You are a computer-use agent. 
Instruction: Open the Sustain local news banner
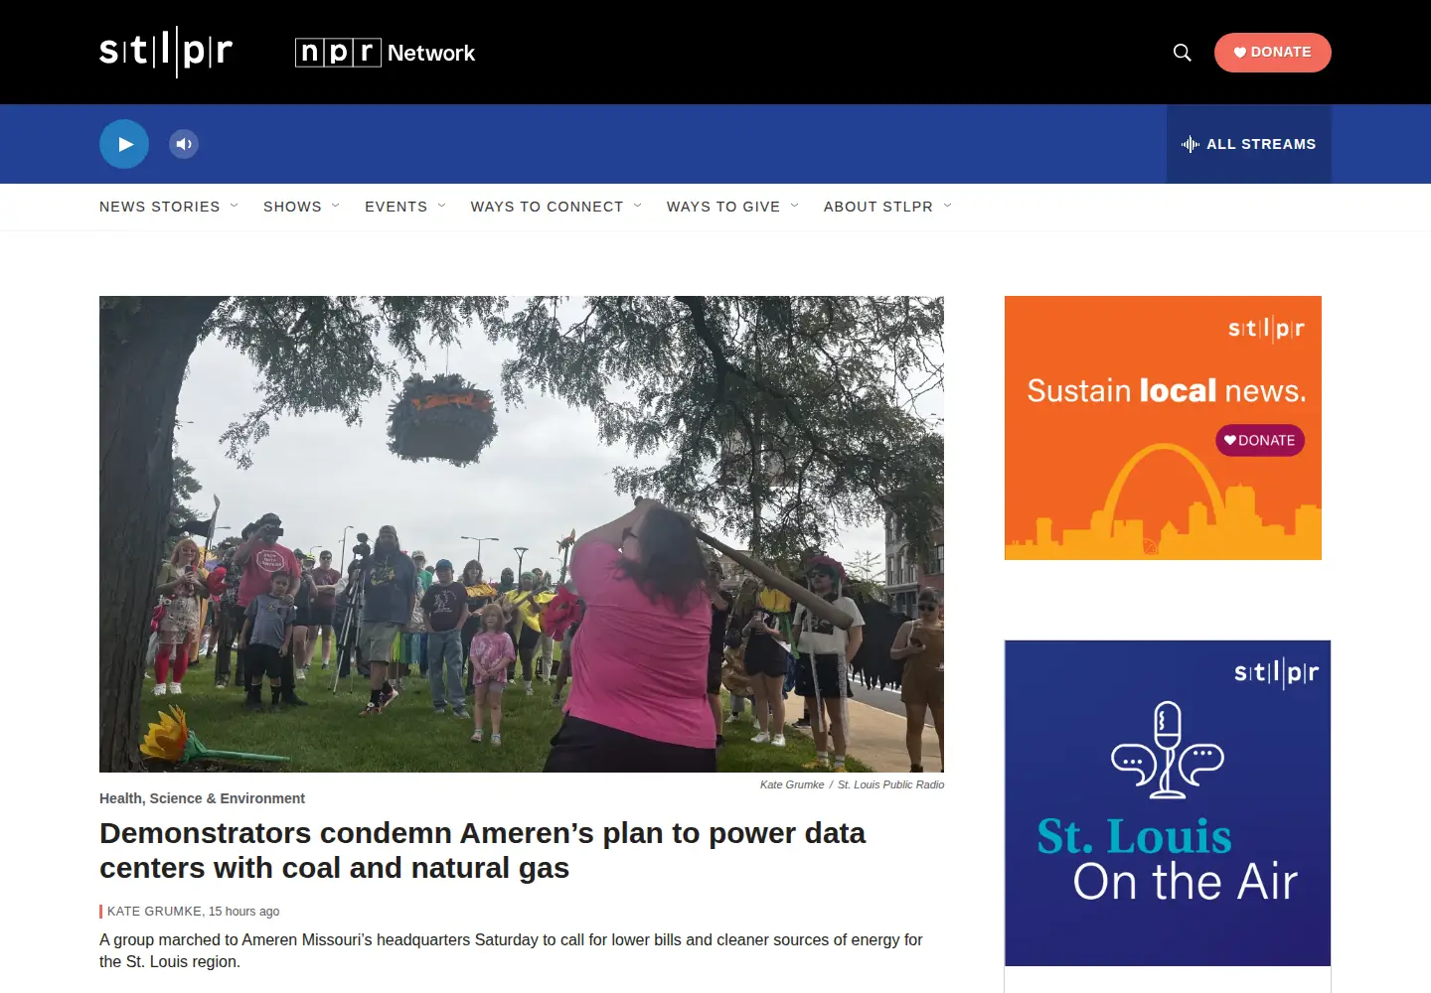[1163, 428]
